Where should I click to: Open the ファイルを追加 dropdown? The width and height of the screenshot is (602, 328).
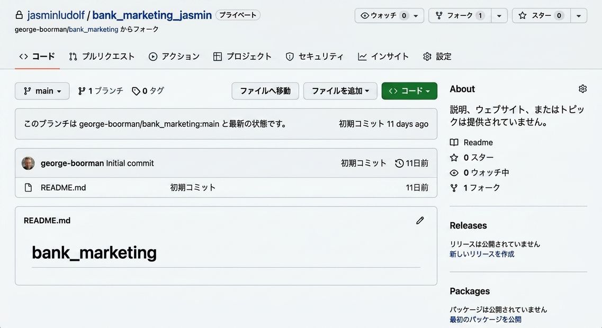(x=340, y=91)
